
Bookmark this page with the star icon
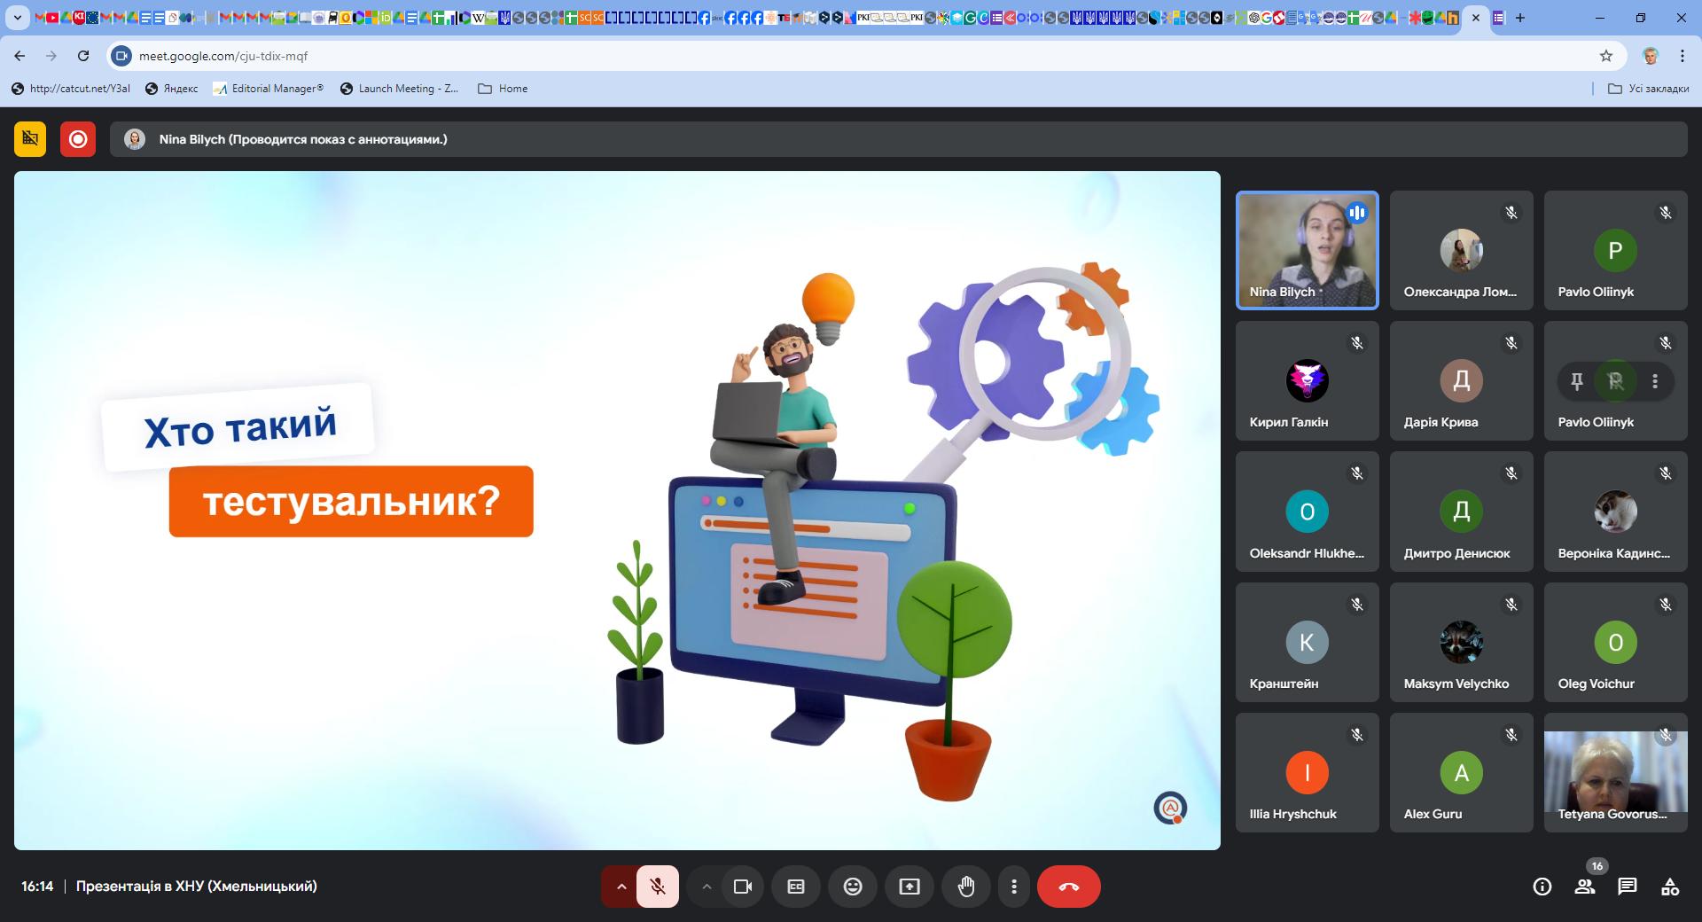pyautogui.click(x=1606, y=56)
